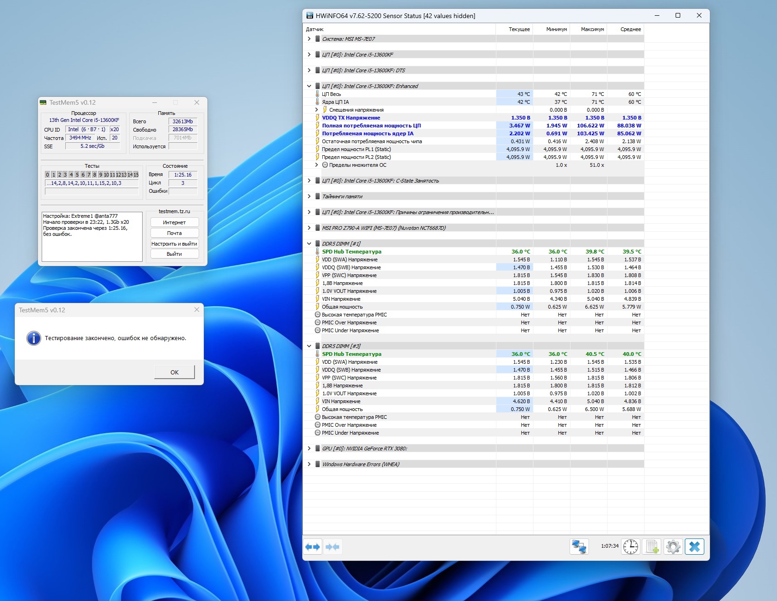The height and width of the screenshot is (601, 777).
Task: Start logging with the sheet-plus icon
Action: pyautogui.click(x=652, y=547)
